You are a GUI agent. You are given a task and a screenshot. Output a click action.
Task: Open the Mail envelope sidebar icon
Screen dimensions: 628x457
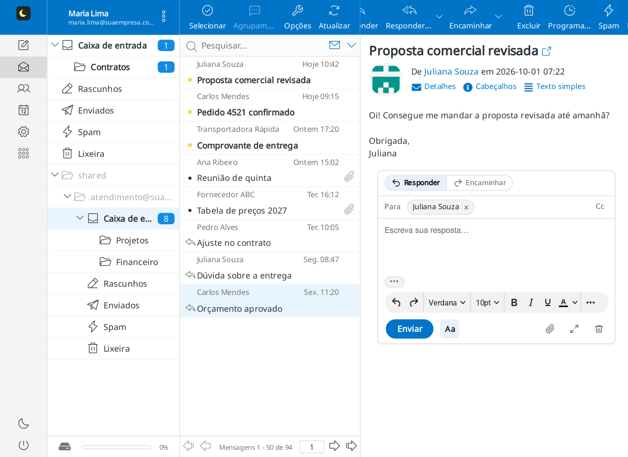(x=23, y=67)
